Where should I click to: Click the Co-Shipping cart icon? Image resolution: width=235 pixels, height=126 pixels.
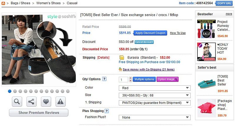(x=120, y=69)
